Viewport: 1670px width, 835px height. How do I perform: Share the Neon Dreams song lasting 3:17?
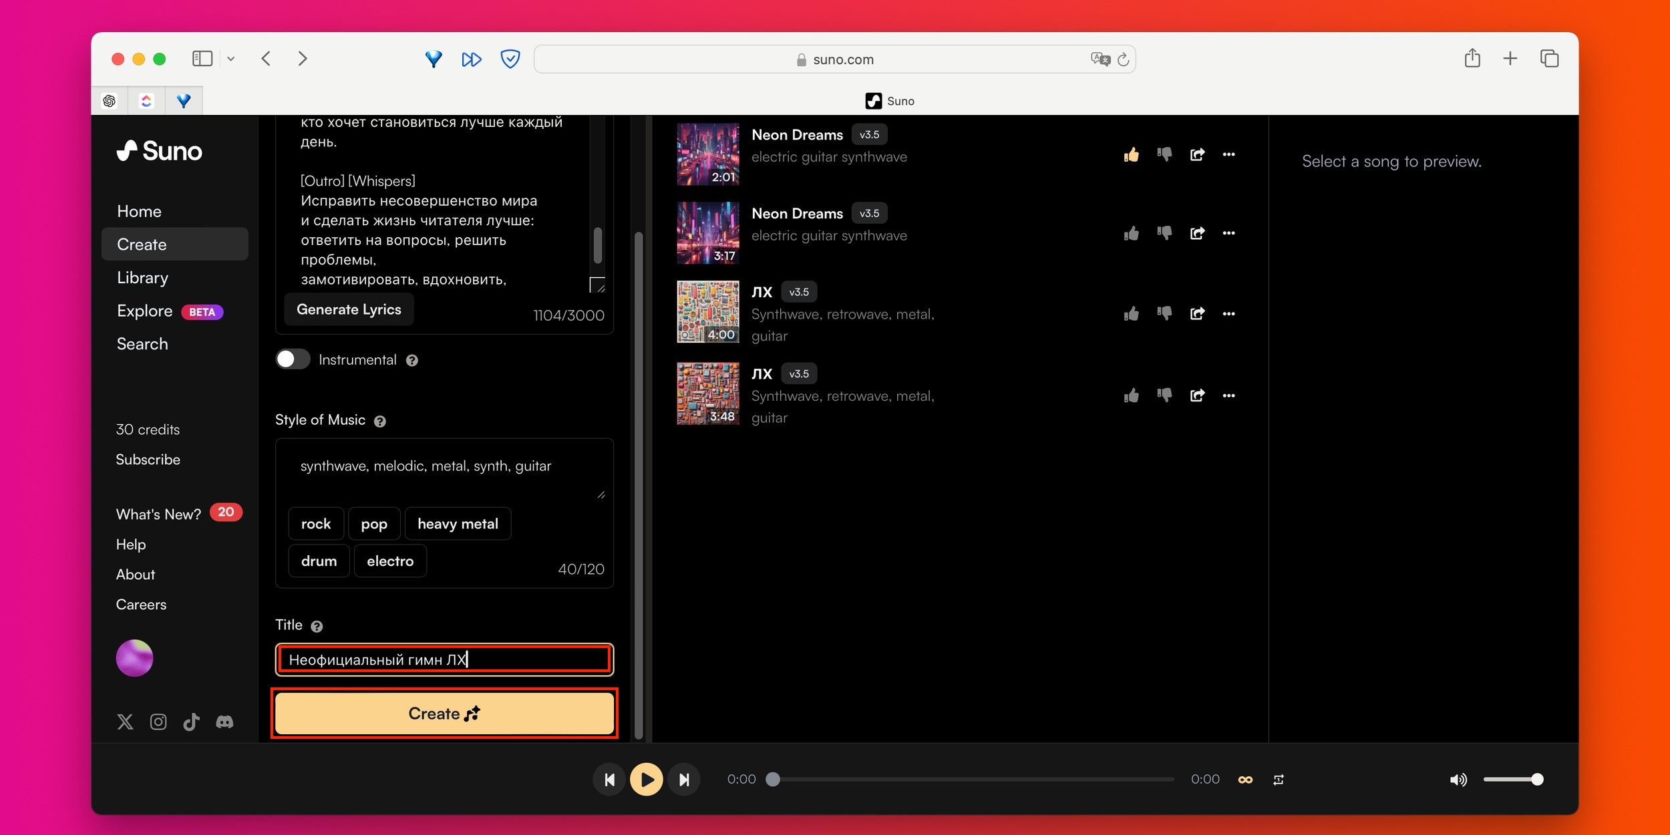click(1197, 233)
